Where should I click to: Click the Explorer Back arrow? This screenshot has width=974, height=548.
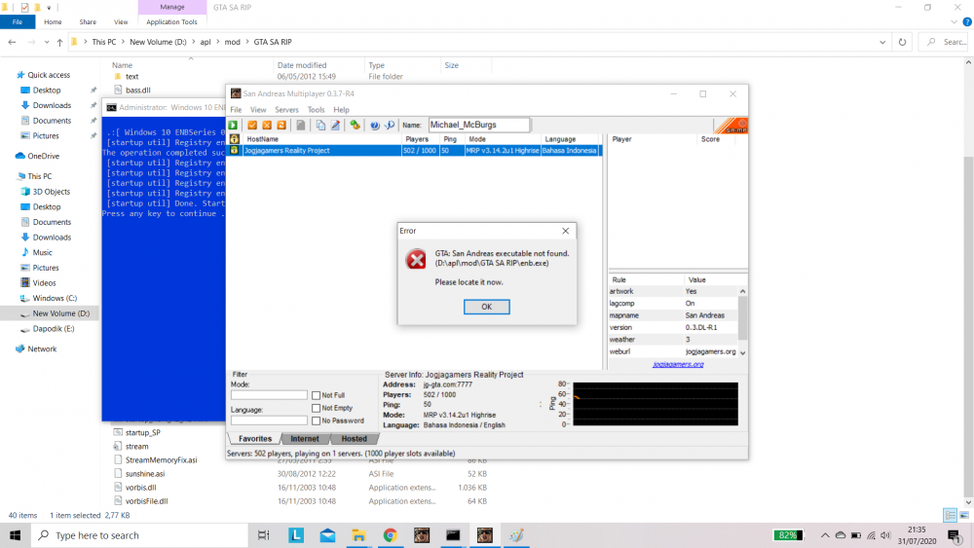(x=12, y=42)
